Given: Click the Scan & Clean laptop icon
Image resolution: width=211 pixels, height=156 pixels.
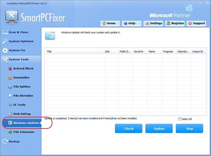Looking at the screenshot, I should tap(5, 32).
